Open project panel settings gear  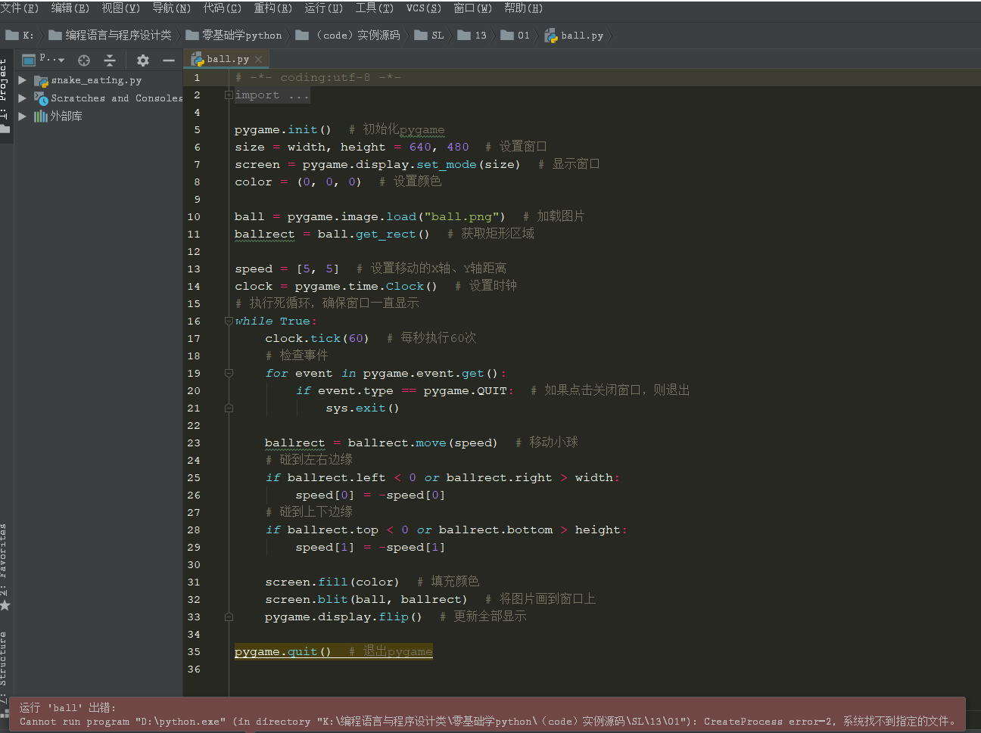(143, 60)
